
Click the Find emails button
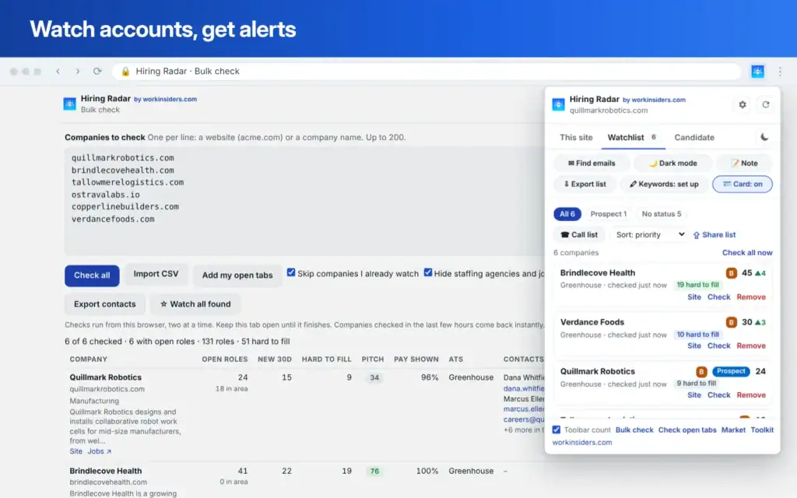(592, 163)
